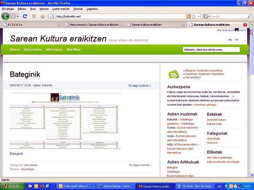
Task: Open the Bateginik article heading
Action: pyautogui.click(x=25, y=74)
